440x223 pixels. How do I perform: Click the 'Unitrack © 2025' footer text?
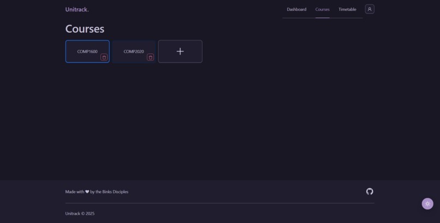click(80, 214)
